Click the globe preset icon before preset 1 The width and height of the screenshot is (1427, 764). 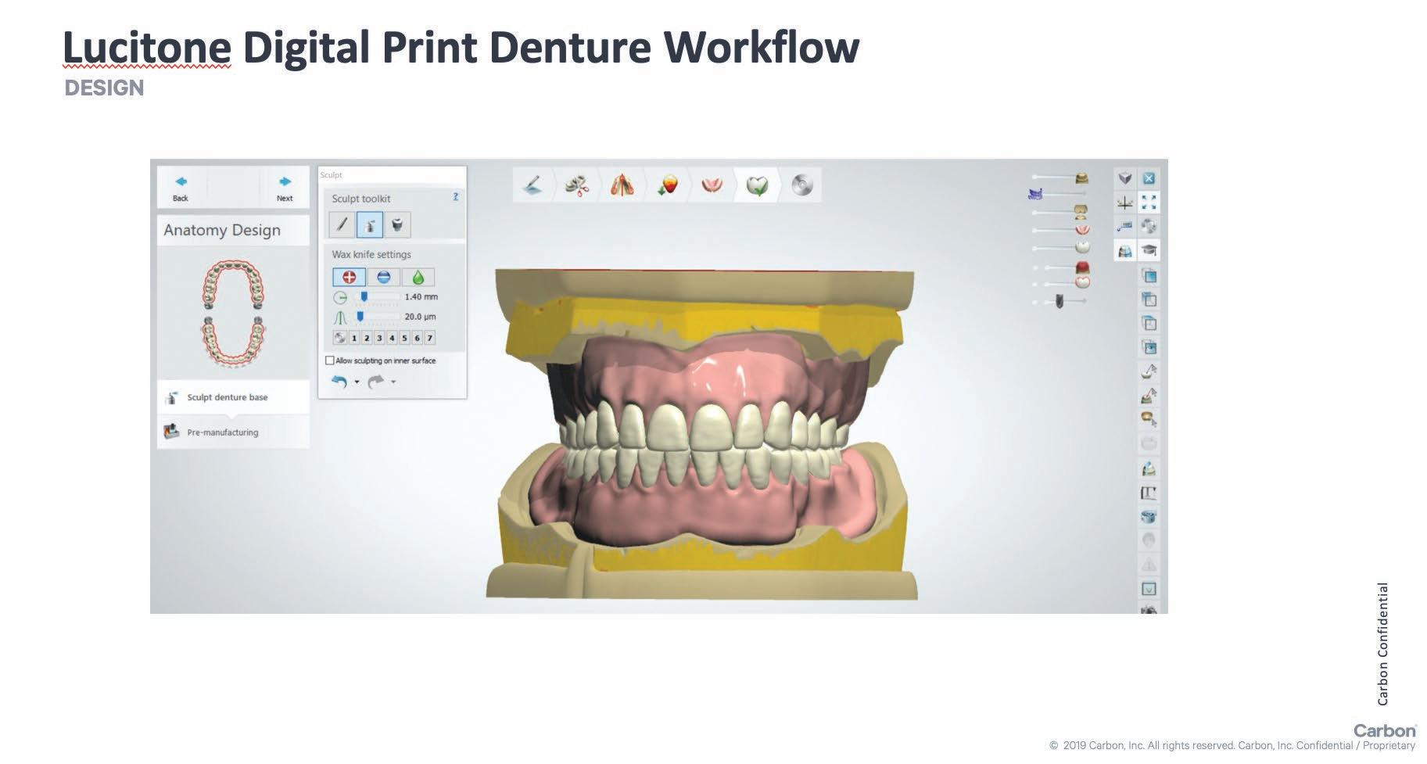(340, 338)
